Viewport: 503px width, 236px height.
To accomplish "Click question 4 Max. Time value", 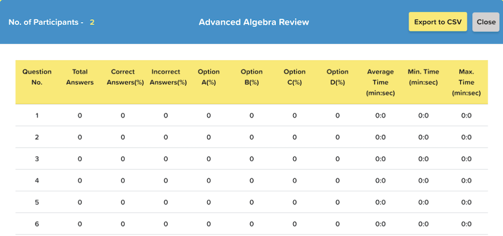I will (466, 181).
